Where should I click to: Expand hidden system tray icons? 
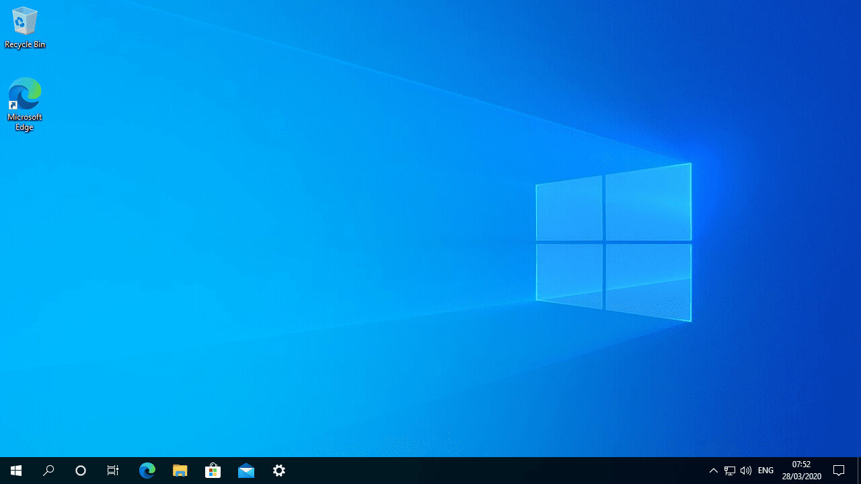(x=713, y=470)
